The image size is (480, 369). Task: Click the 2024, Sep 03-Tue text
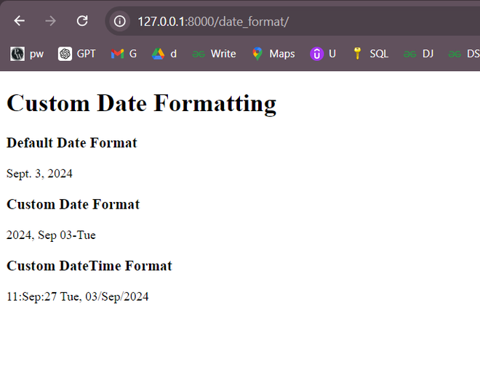[51, 235]
